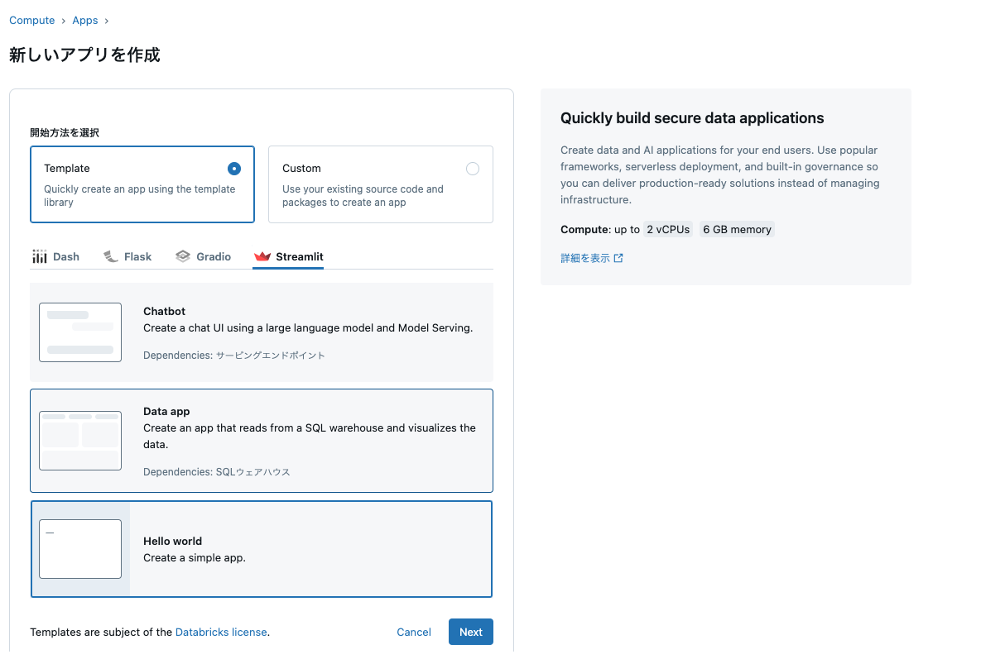Click the 6 GB memory badge

pos(737,229)
